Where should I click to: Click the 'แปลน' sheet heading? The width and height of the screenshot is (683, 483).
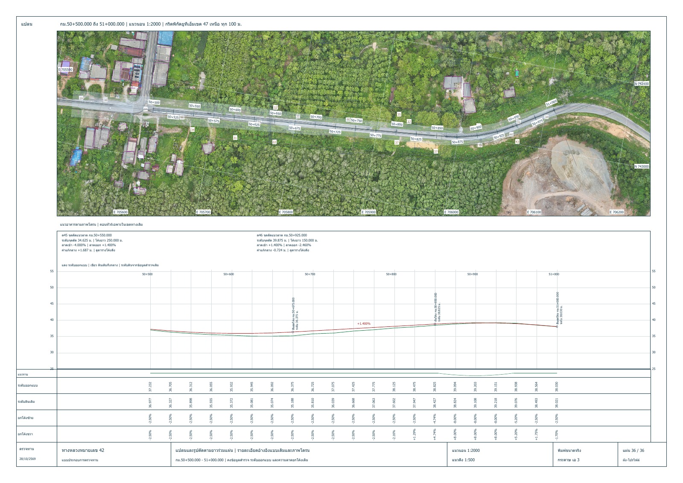[x=26, y=24]
